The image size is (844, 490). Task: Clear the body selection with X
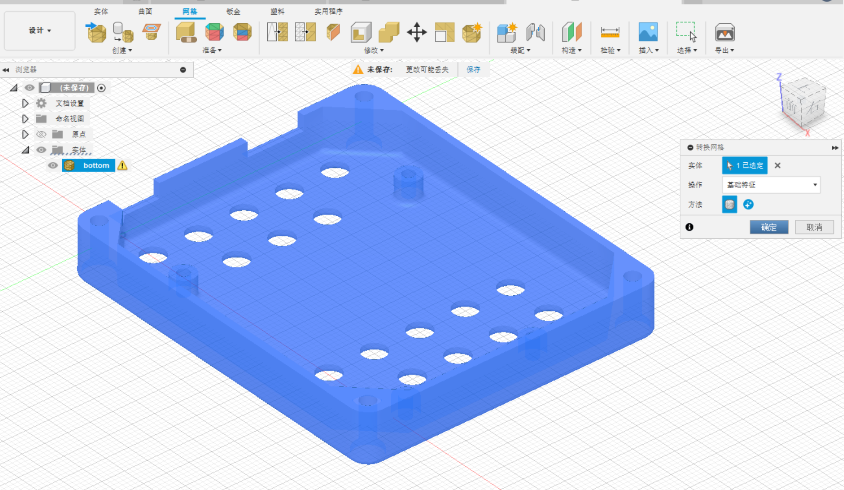(x=777, y=165)
